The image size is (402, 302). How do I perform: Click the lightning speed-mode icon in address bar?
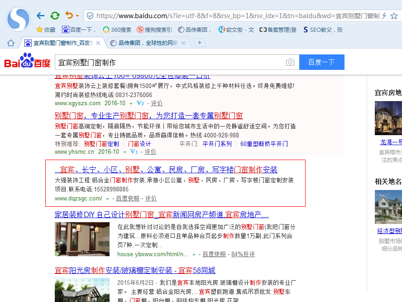pyautogui.click(x=384, y=15)
